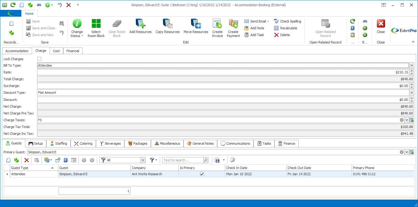This screenshot has height=207, width=418.
Task: Click the green refresh icon in title bar
Action: pyautogui.click(x=13, y=5)
